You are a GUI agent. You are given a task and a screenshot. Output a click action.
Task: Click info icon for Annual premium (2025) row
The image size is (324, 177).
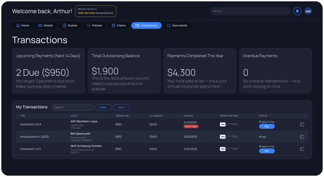(302, 137)
